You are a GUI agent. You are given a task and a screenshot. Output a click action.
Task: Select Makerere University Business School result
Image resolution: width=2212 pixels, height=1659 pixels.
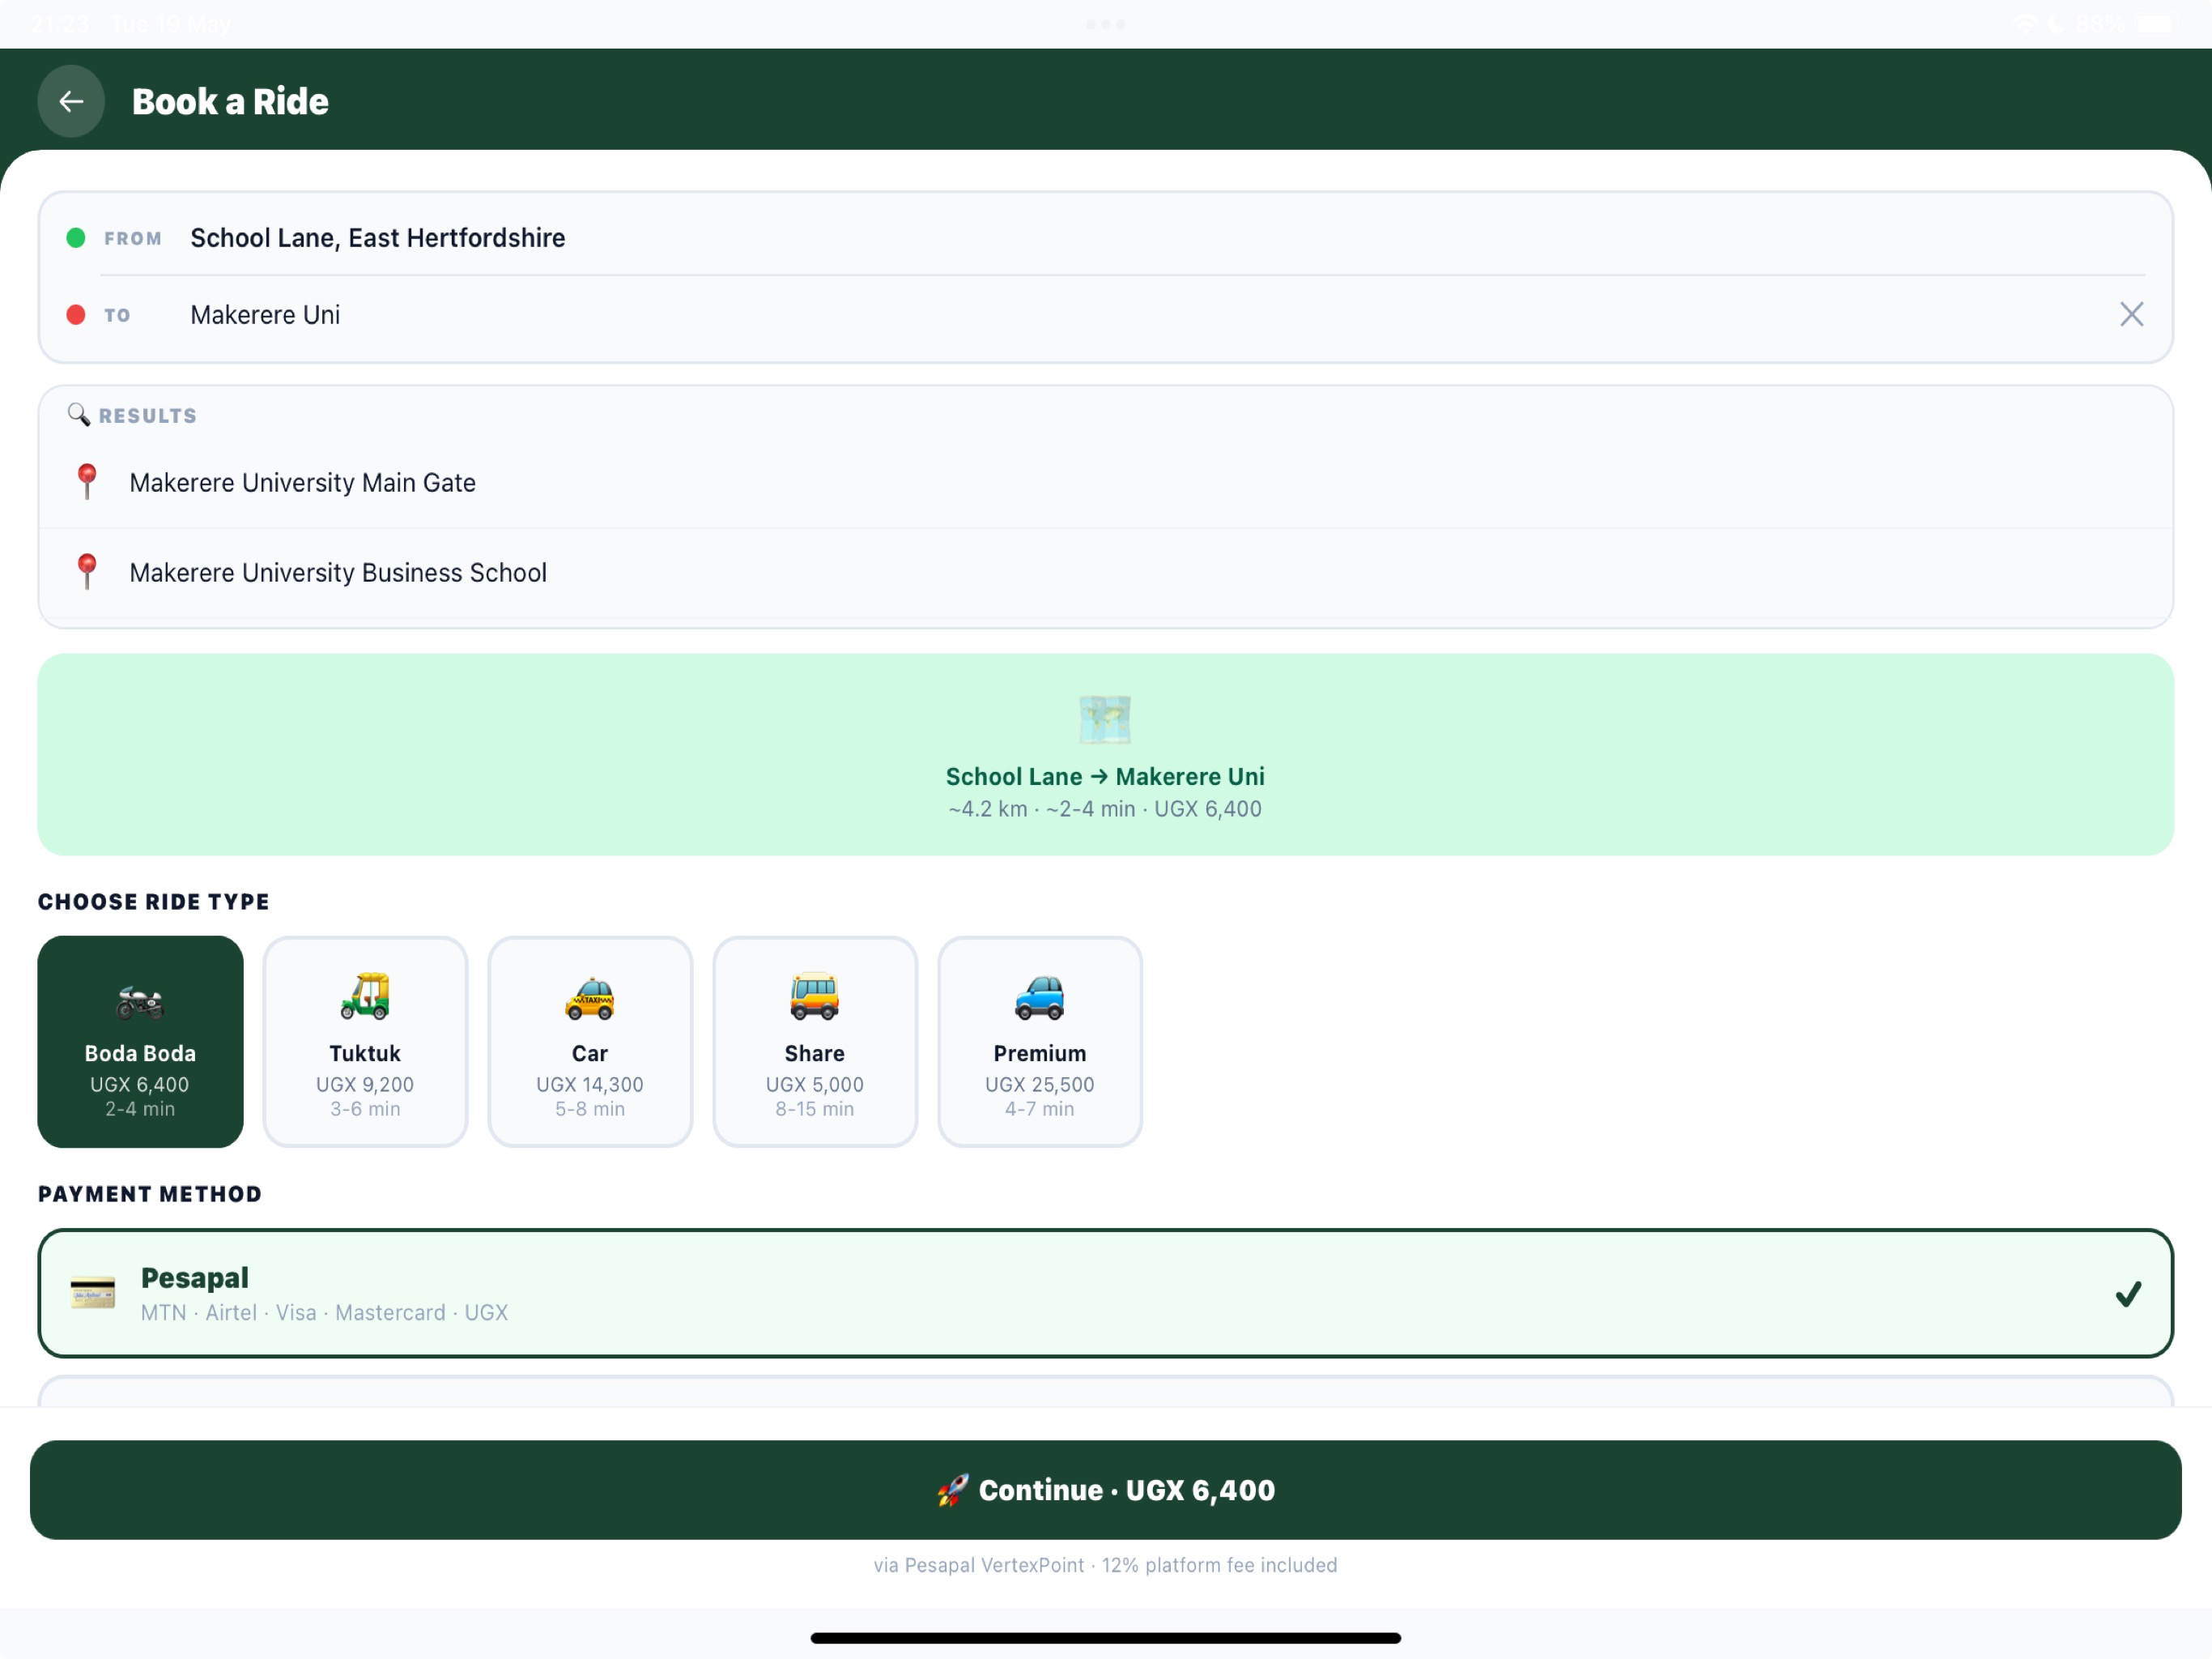pos(1105,573)
